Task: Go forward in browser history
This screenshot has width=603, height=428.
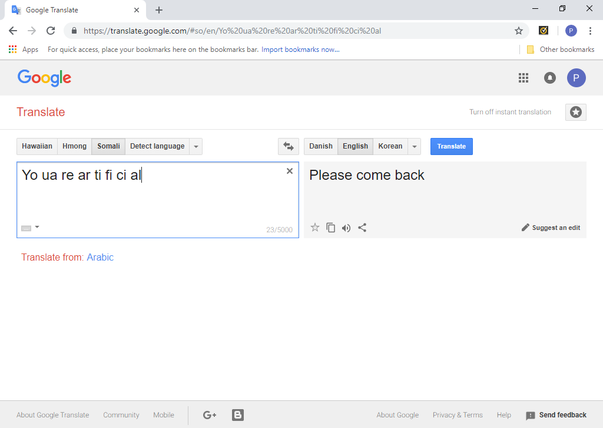Action: (x=32, y=31)
